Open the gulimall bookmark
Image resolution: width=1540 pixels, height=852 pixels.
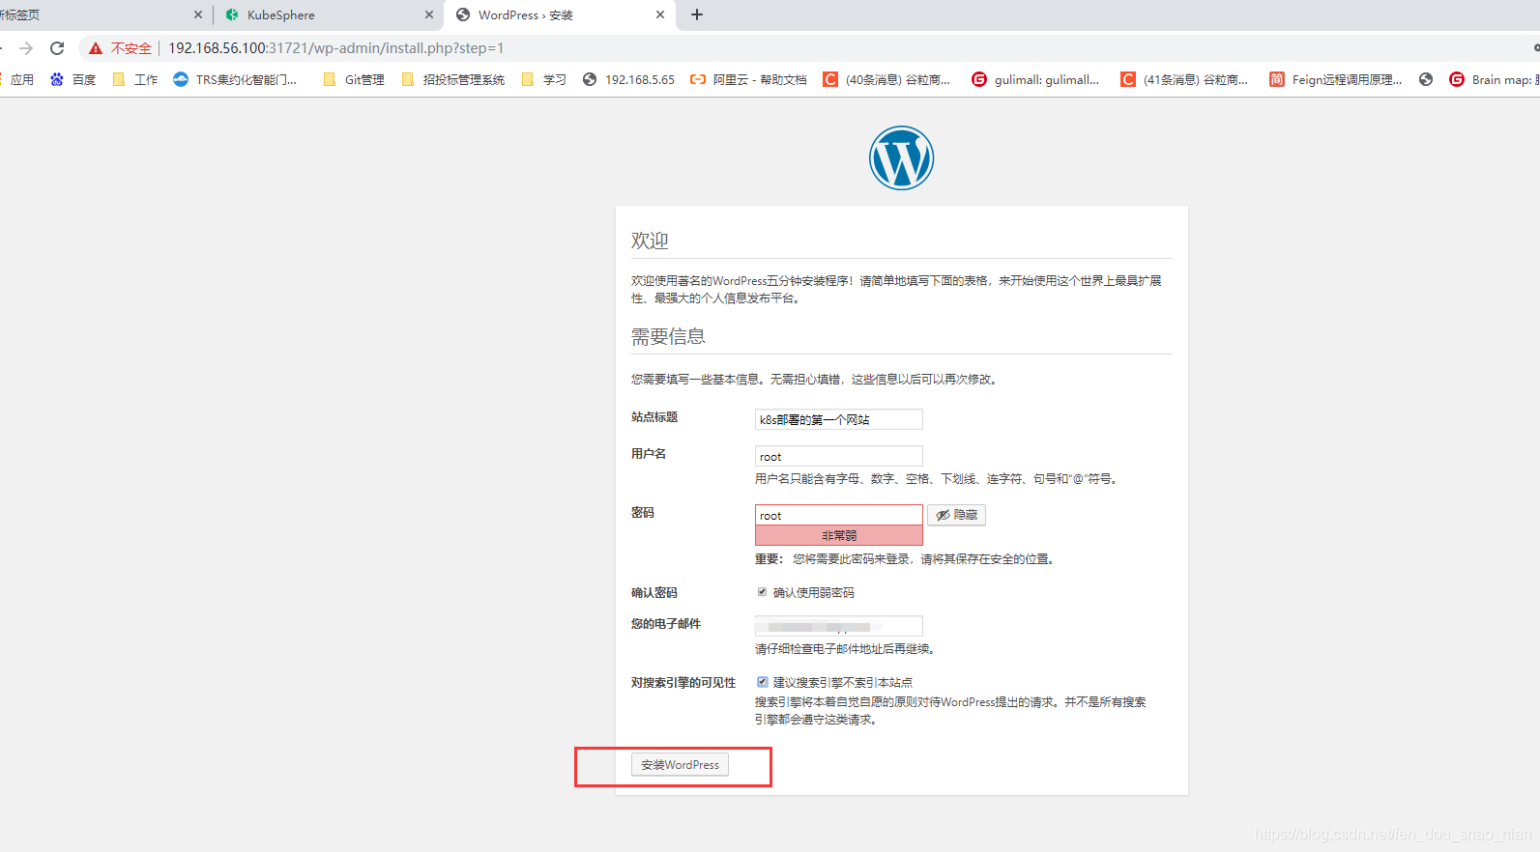[x=1035, y=79]
